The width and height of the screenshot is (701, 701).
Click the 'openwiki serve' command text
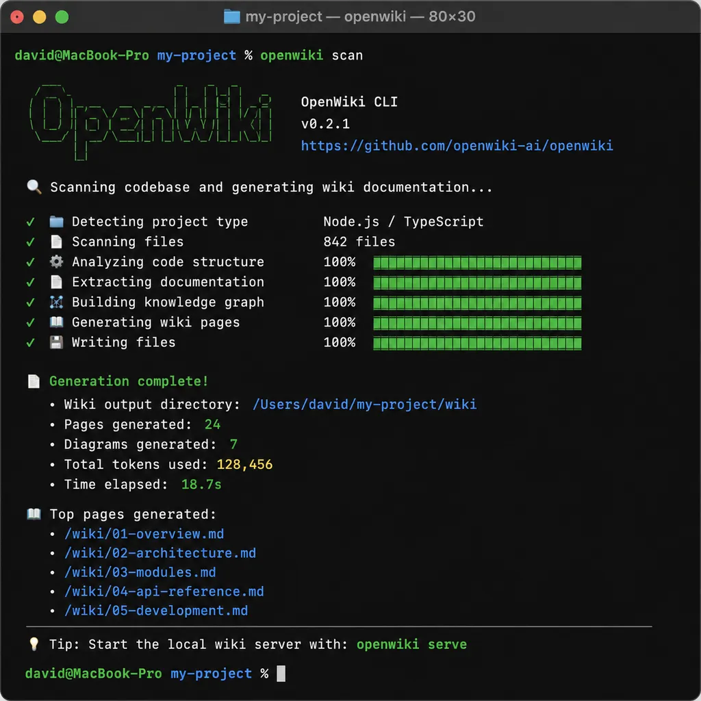411,644
